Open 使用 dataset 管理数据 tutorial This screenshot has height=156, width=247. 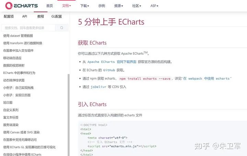click(x=18, y=36)
